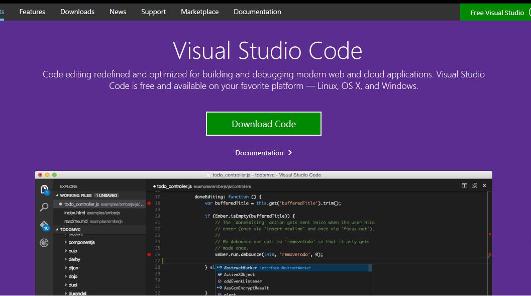Open the Git source control icon
The width and height of the screenshot is (531, 296).
pos(44,225)
